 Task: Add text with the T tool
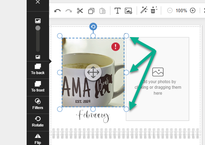tap(117, 10)
